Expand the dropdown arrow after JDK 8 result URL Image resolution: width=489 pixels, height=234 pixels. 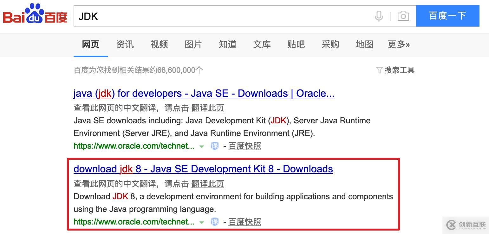pos(201,222)
